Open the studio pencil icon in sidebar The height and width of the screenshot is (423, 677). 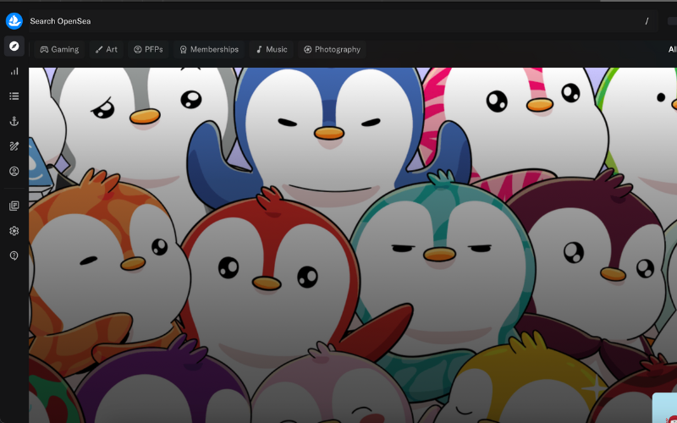(x=14, y=146)
